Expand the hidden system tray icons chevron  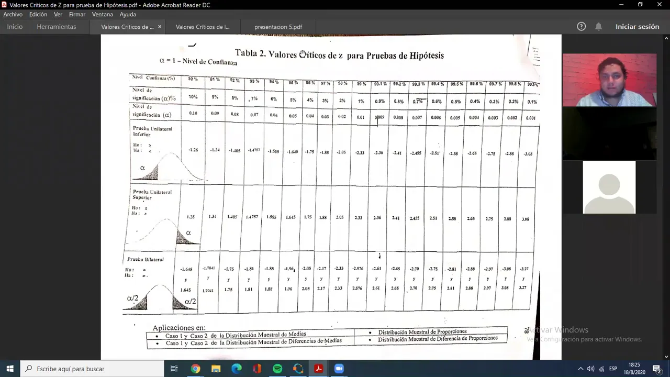tap(580, 369)
